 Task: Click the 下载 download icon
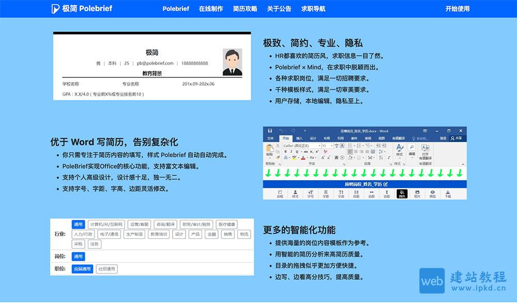[448, 194]
